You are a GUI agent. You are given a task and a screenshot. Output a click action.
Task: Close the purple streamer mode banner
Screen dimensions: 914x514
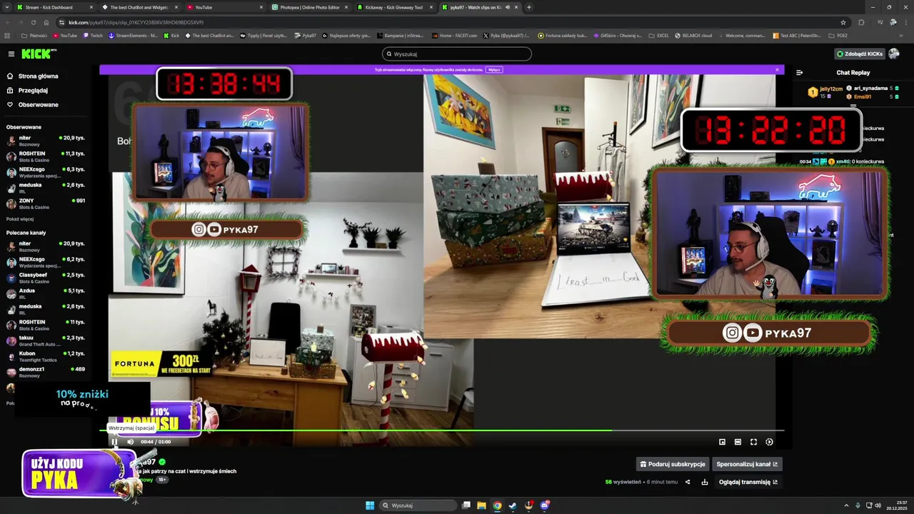coord(777,69)
